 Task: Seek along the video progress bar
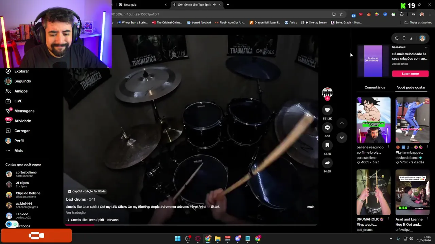point(190,225)
